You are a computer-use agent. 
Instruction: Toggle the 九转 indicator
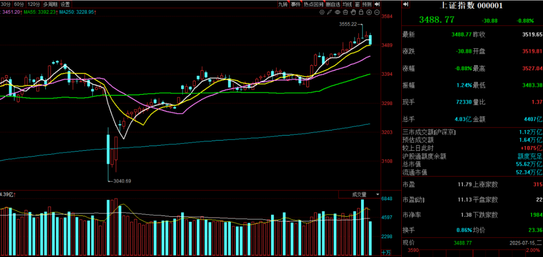pos(283,4)
